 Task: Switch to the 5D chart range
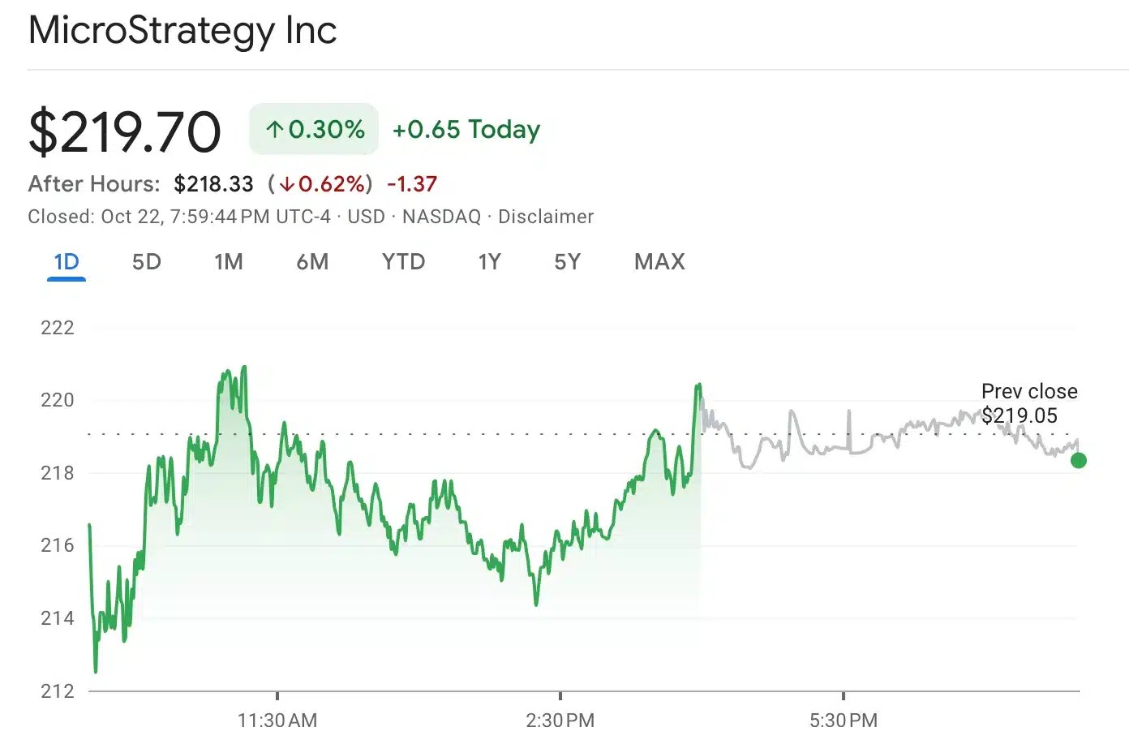(147, 262)
